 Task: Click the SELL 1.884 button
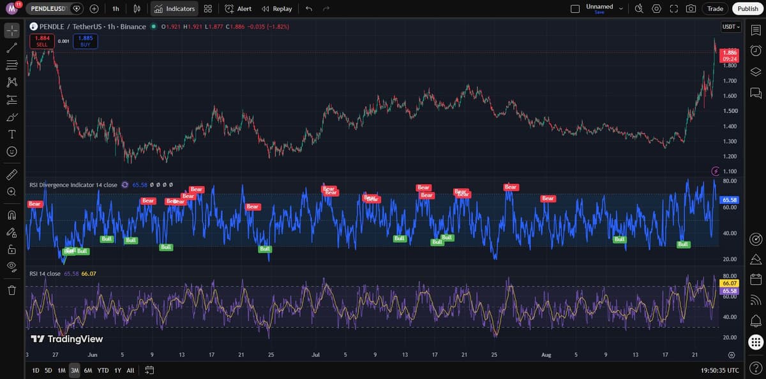42,41
